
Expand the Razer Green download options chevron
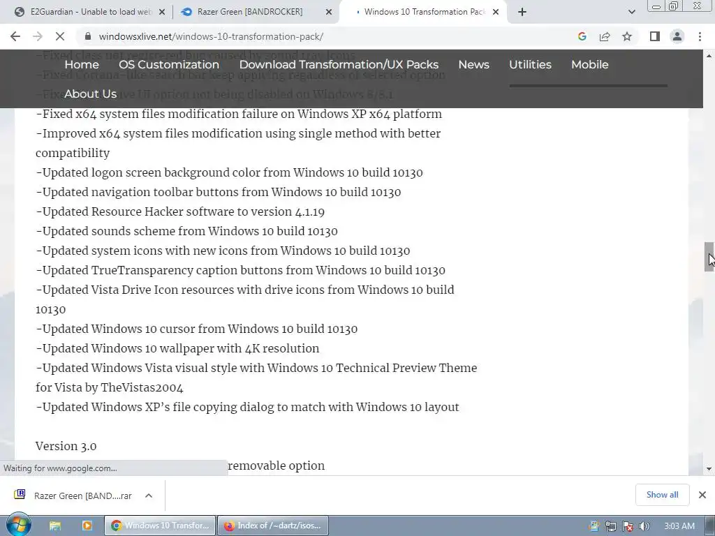tap(149, 496)
